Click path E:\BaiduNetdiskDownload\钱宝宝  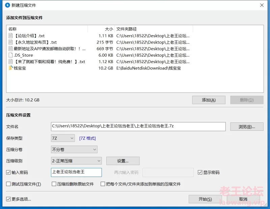click(x=148, y=68)
